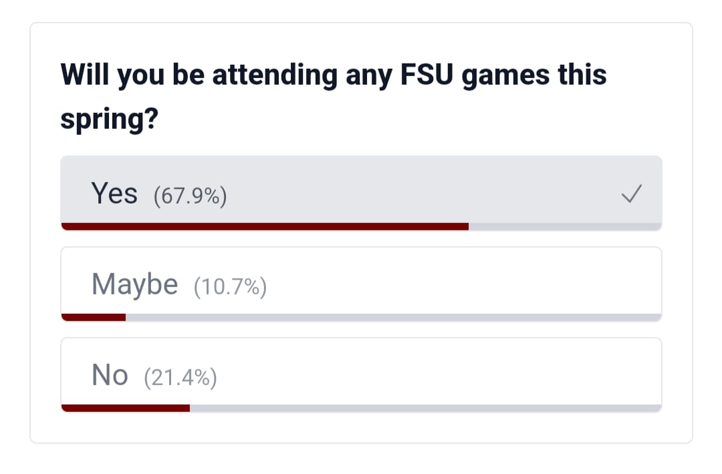Click the red filled portion of the Yes bar

[x=264, y=226]
